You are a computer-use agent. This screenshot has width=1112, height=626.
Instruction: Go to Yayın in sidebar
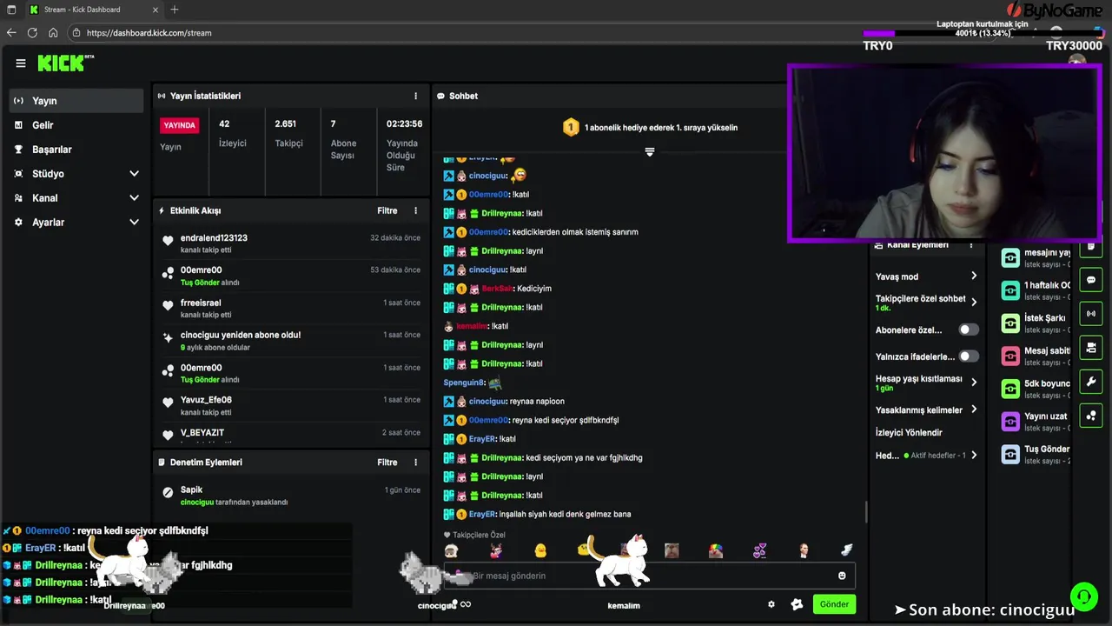(76, 101)
